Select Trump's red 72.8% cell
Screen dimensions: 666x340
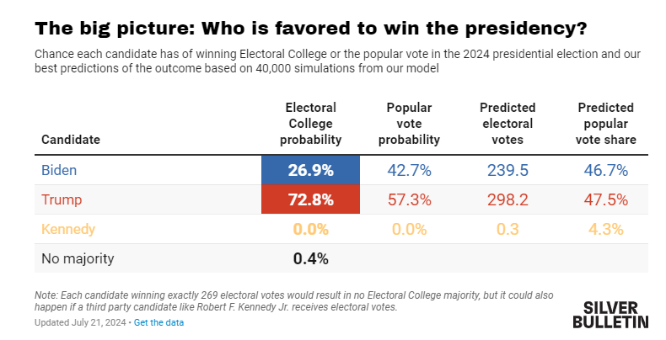pyautogui.click(x=310, y=199)
